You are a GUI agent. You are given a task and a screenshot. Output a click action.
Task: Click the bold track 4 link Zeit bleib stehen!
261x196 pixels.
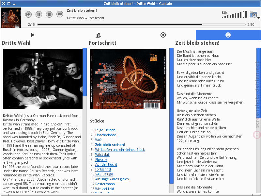pyautogui.click(x=110, y=145)
